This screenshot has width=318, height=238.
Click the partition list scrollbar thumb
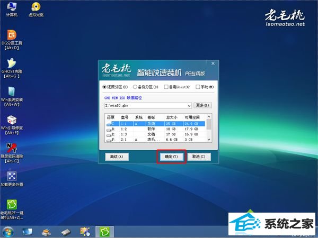209,124
